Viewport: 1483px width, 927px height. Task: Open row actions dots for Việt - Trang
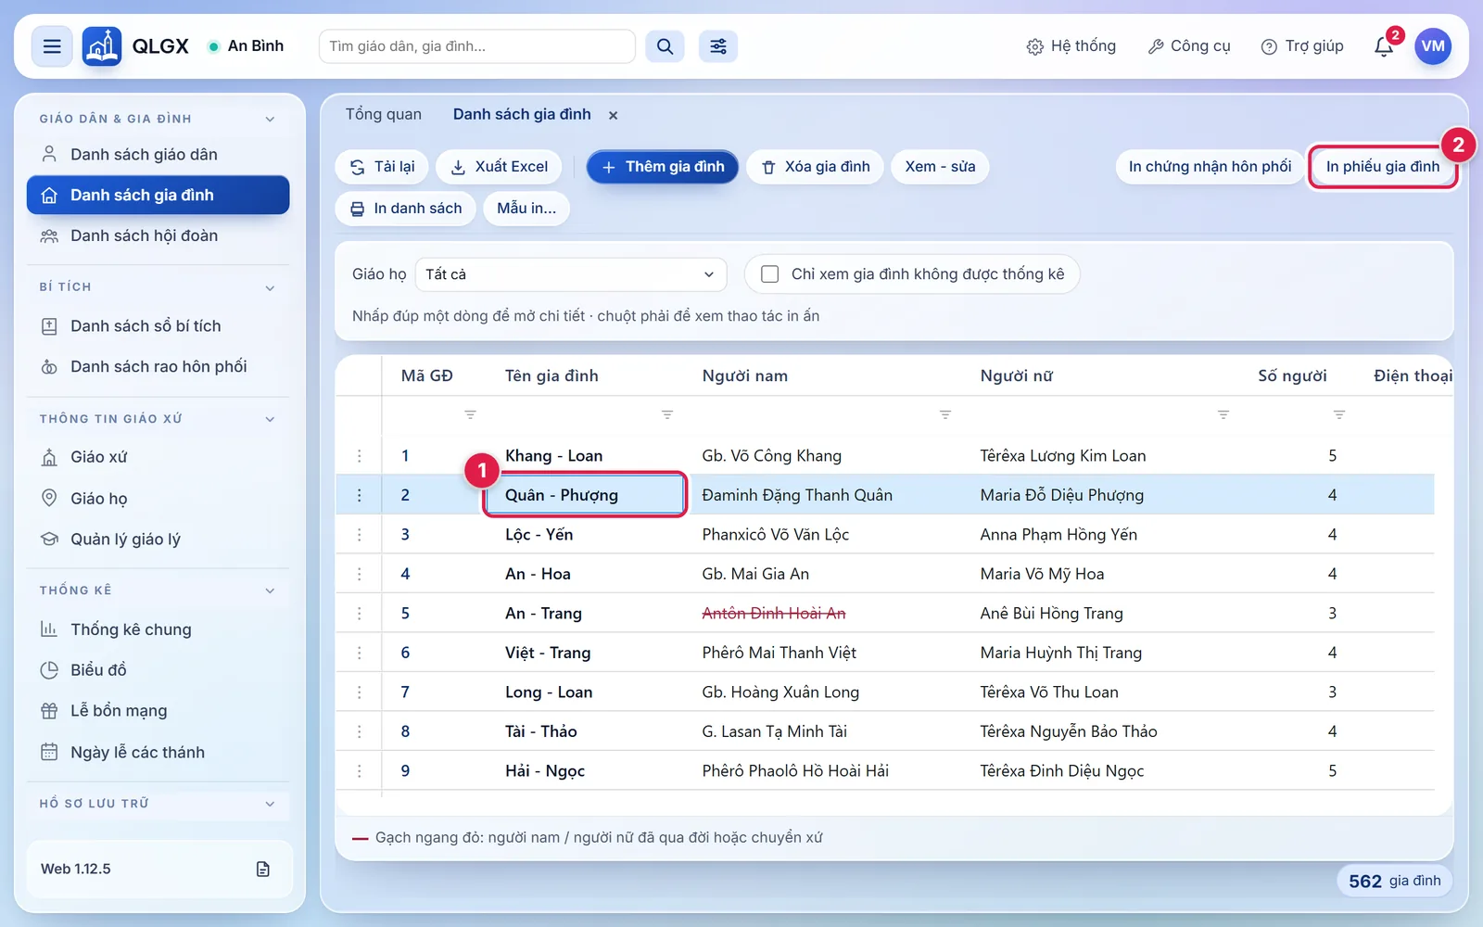pyautogui.click(x=360, y=653)
